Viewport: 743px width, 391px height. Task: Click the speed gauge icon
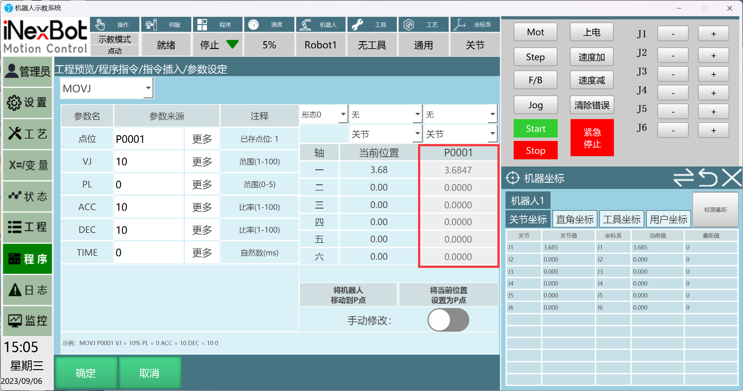(253, 24)
